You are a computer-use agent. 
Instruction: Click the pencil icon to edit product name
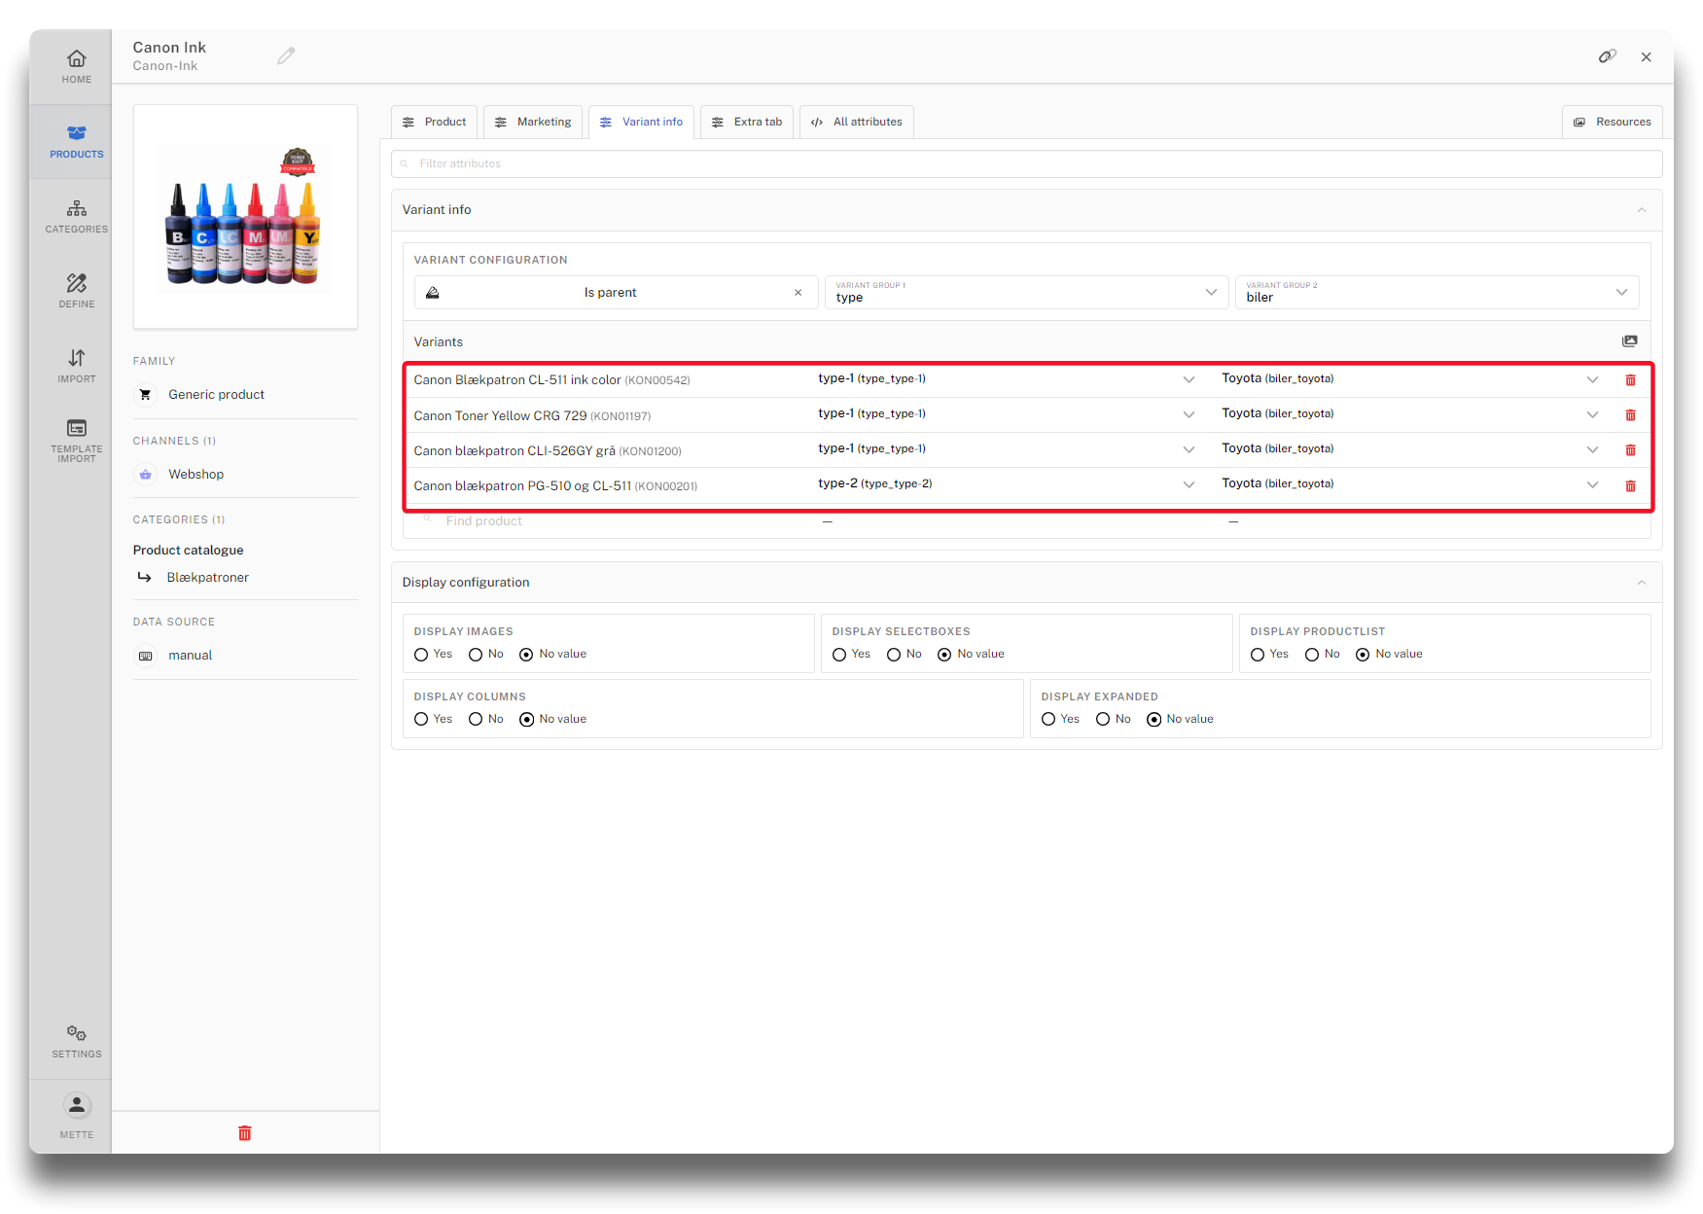click(x=285, y=56)
